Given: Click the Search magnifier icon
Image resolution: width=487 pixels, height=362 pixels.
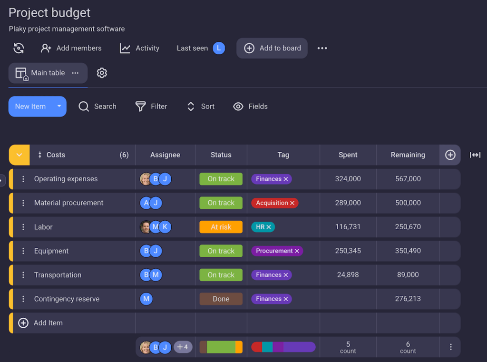Looking at the screenshot, I should pos(84,107).
